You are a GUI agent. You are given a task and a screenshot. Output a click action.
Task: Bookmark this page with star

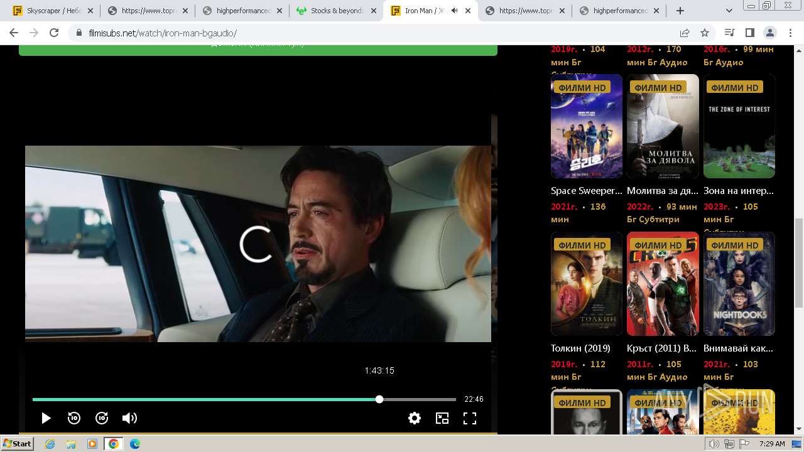pyautogui.click(x=705, y=33)
